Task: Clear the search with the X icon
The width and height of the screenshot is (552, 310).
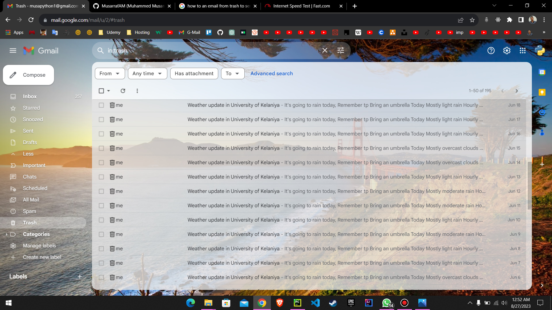Action: click(325, 50)
